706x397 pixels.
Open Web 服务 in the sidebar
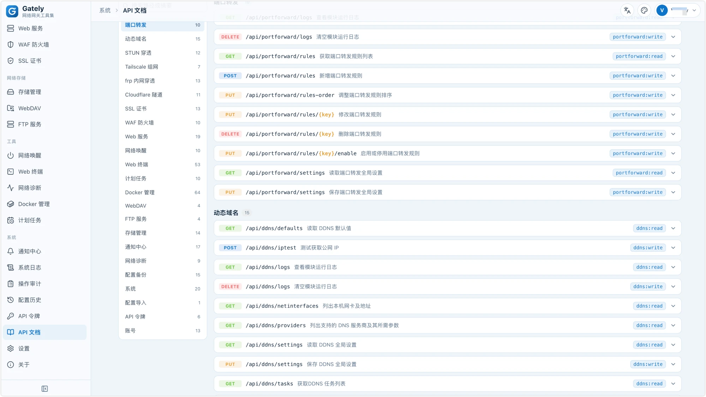44,29
